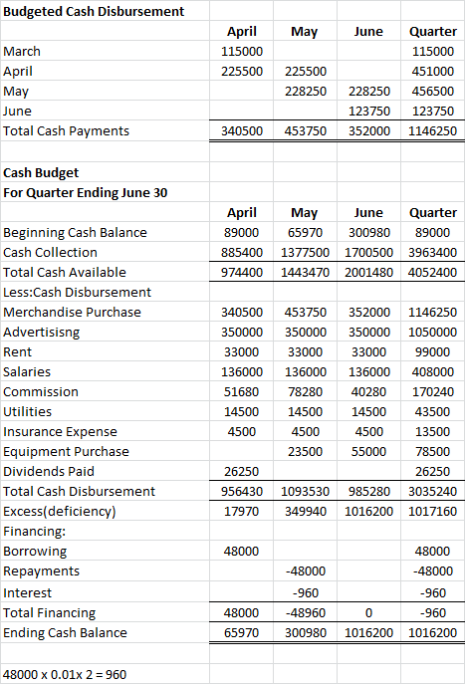Click the 40280 June commission cell

coord(369,391)
